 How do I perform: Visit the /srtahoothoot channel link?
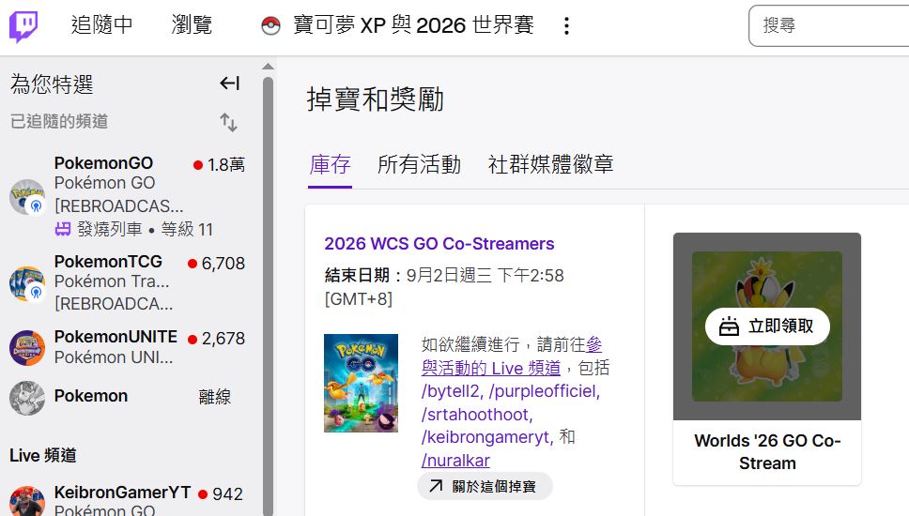476,414
